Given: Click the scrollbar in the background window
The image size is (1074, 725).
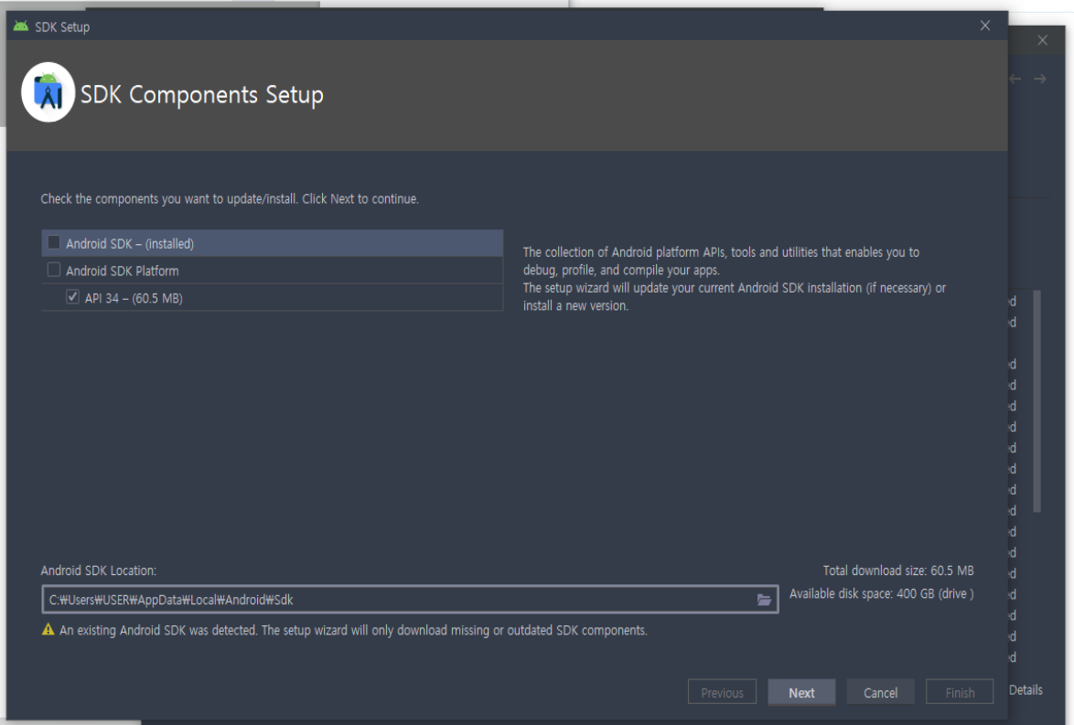Looking at the screenshot, I should [1037, 401].
